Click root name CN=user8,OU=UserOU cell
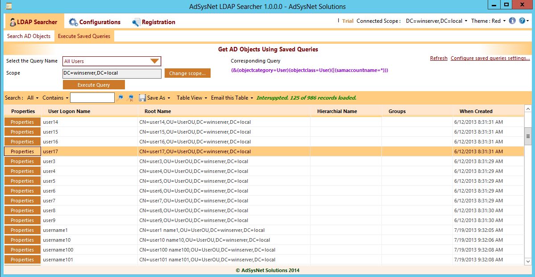Screen dimensions: 535x277 (x=224, y=210)
